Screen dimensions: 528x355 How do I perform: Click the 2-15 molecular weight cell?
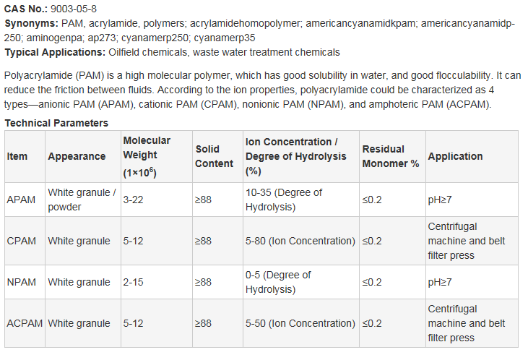click(x=157, y=282)
